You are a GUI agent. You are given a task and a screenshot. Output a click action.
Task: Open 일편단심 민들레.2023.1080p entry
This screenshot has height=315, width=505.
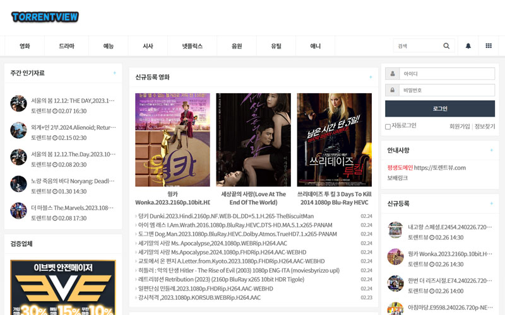[x=206, y=289]
